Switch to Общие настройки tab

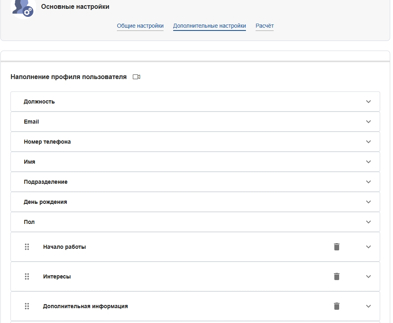(140, 26)
